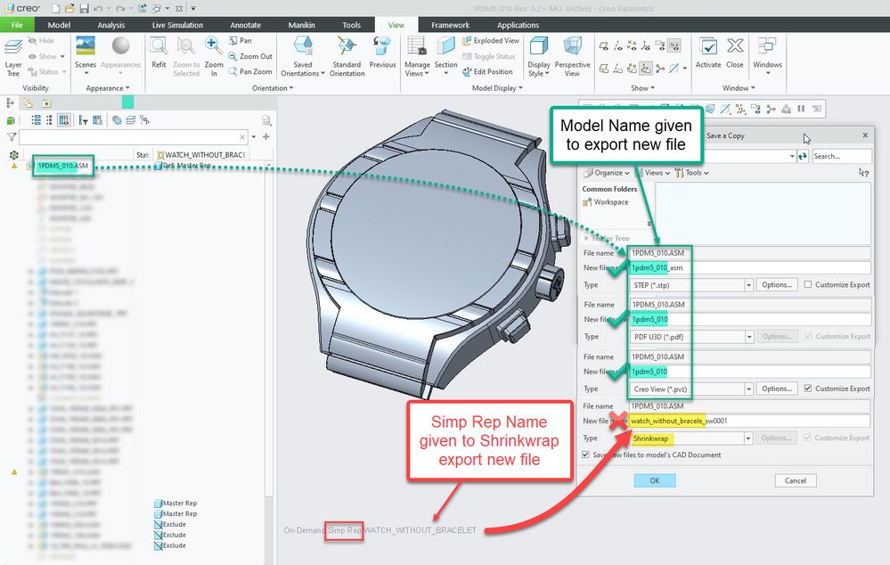890x565 pixels.
Task: Click the refresh icon beside the path box
Action: click(x=803, y=156)
